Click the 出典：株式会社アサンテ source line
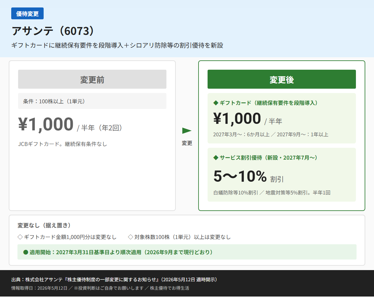 (x=114, y=279)
